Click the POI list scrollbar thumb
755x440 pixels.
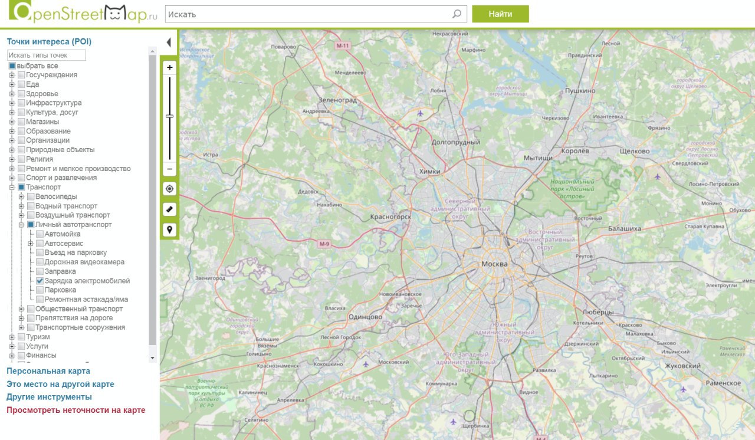153,201
